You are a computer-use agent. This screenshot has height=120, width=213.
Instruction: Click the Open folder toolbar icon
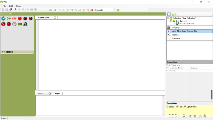(x=7, y=10)
